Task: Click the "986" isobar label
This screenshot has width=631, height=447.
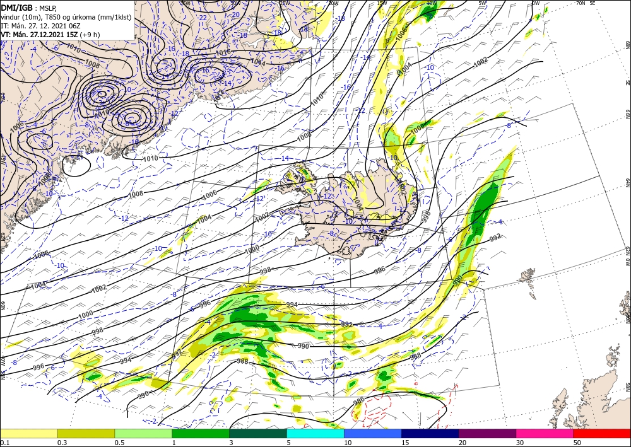Action: coord(358,402)
